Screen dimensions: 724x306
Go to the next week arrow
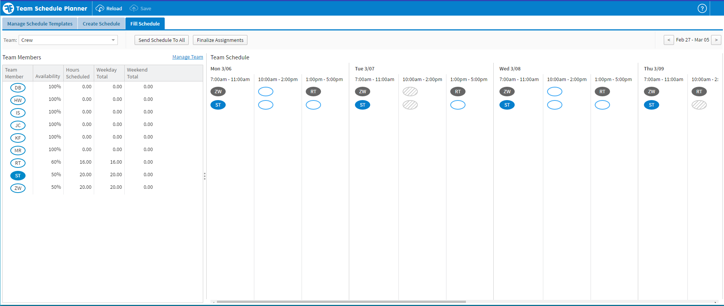click(716, 40)
